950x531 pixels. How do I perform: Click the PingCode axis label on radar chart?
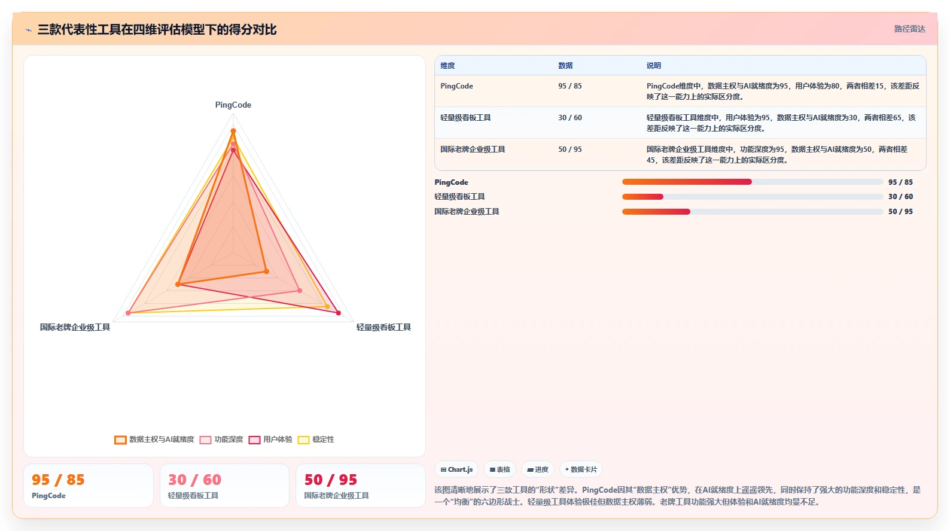coord(233,105)
